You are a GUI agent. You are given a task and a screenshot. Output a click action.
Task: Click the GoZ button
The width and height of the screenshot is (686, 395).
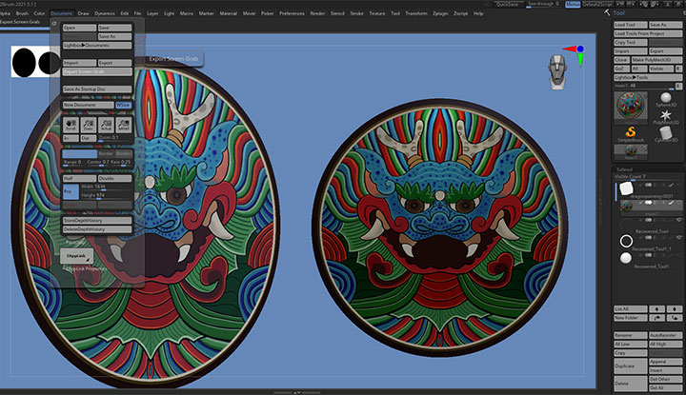[x=621, y=69]
